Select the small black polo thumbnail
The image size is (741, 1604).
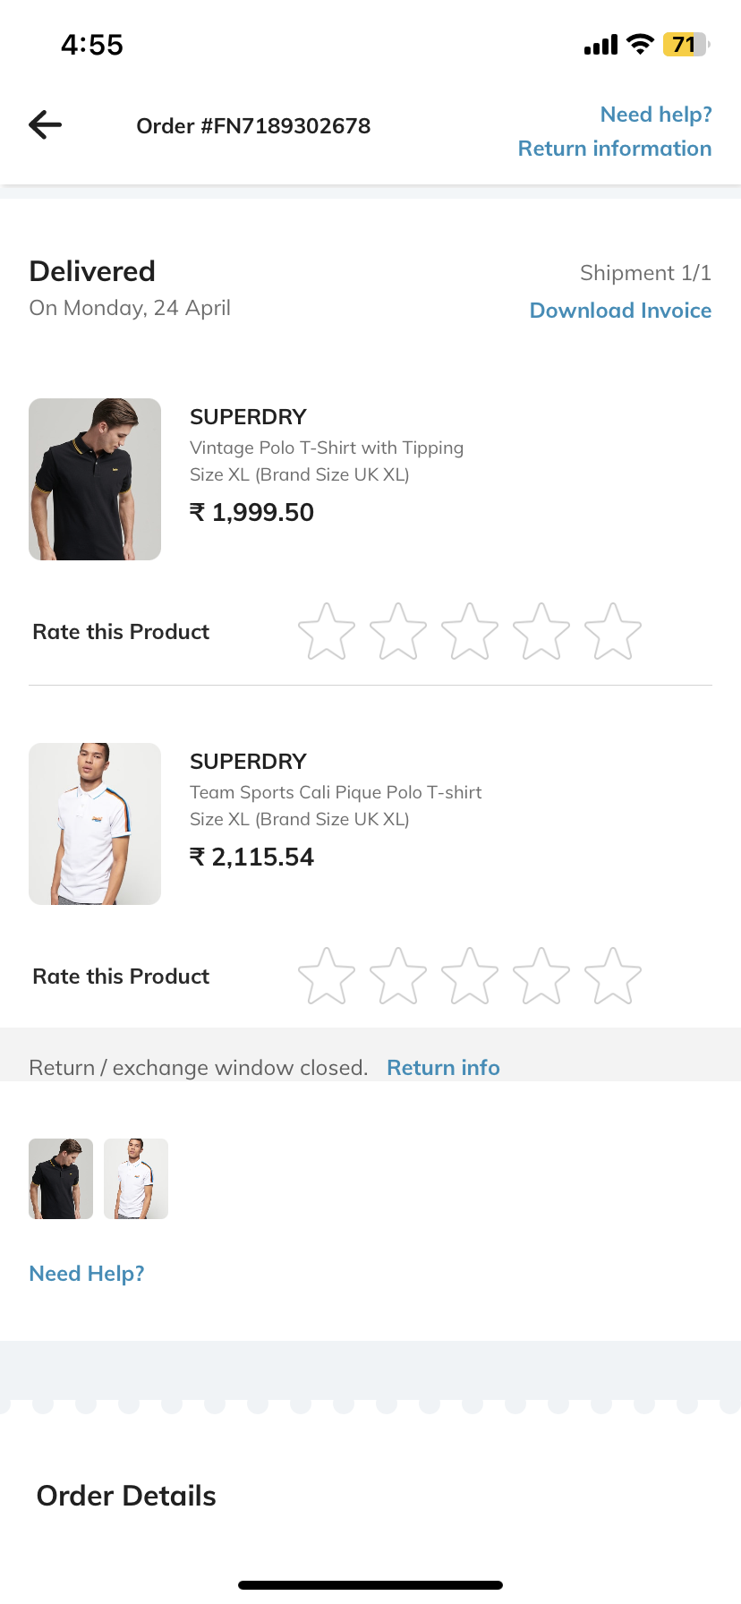point(61,1179)
